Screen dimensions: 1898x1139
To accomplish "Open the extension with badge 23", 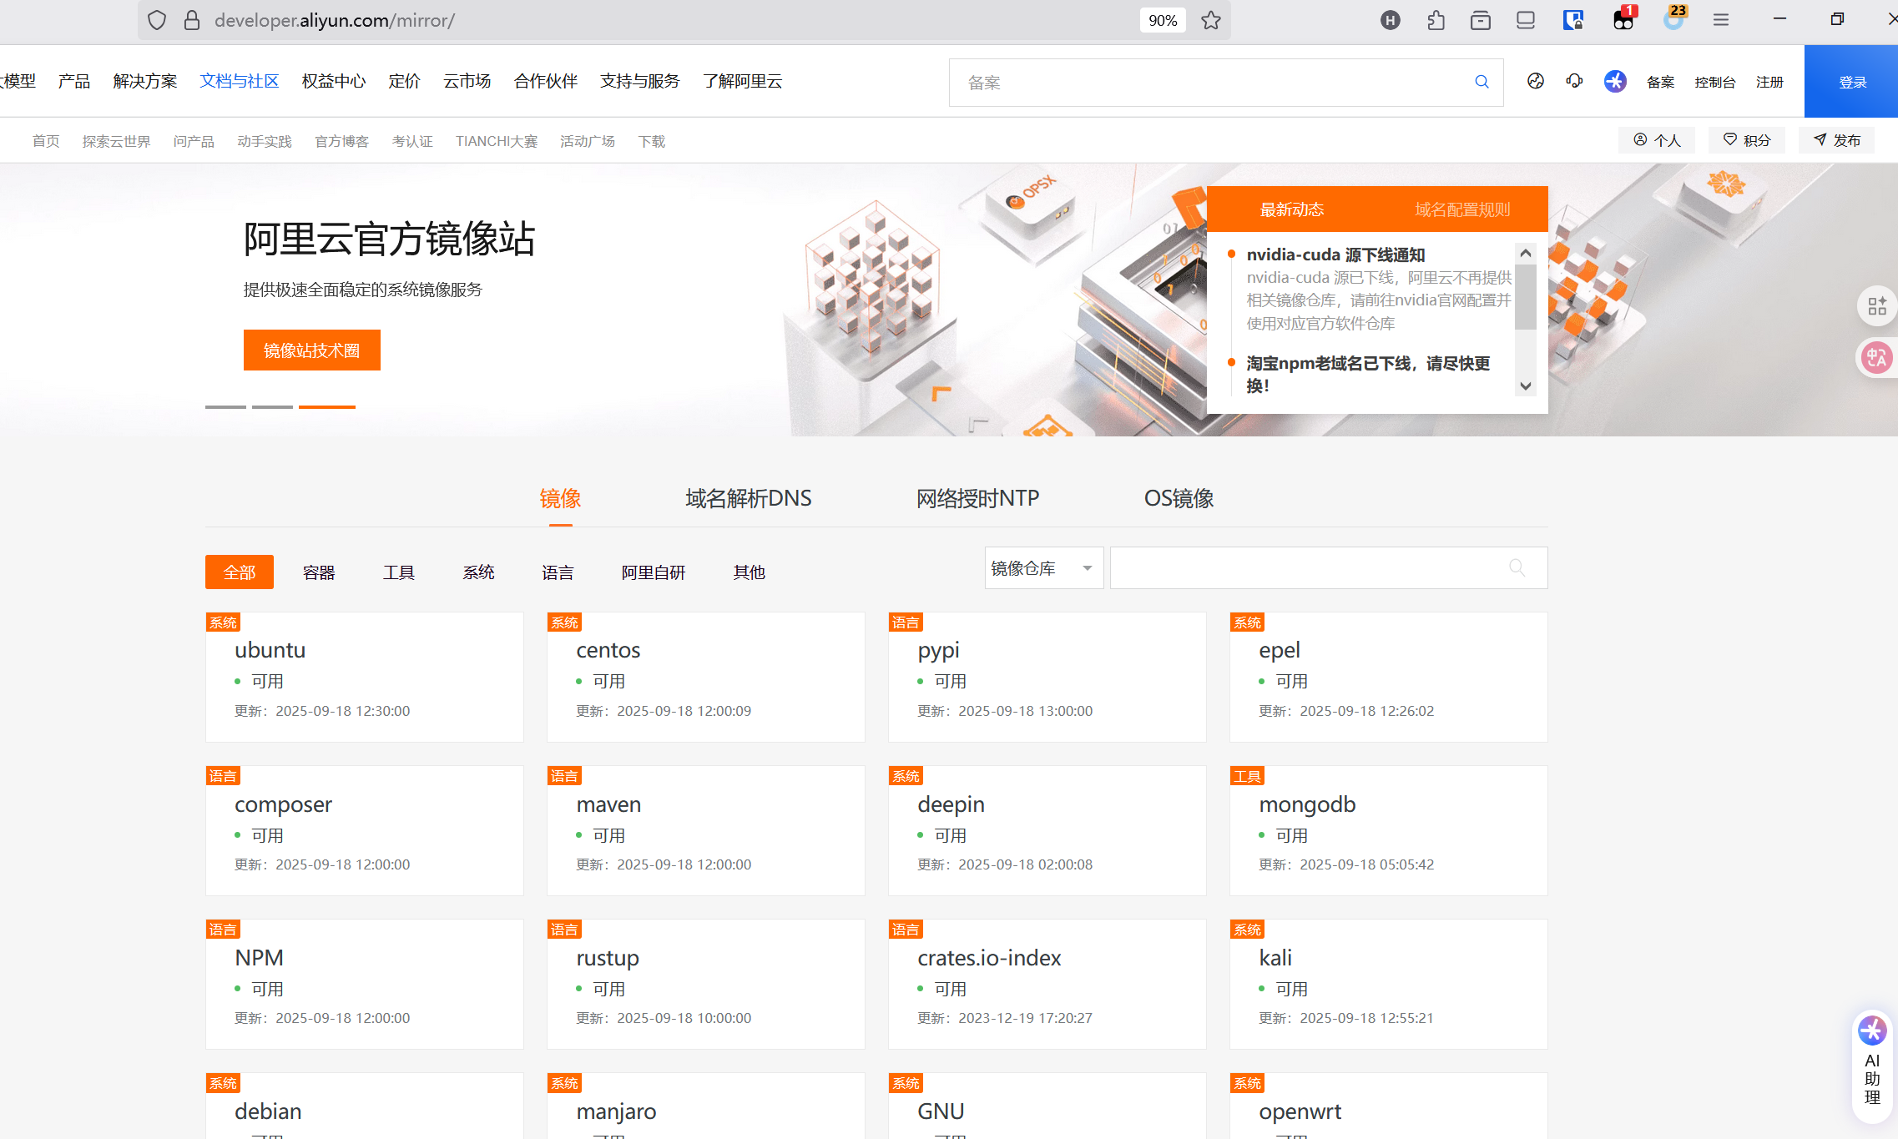I will click(1674, 18).
